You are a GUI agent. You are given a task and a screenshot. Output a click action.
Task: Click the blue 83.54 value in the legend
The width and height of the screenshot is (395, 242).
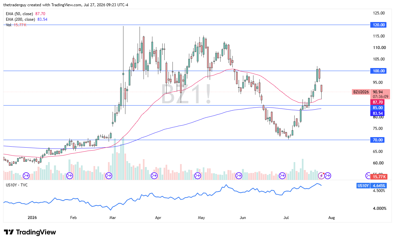tap(42, 19)
